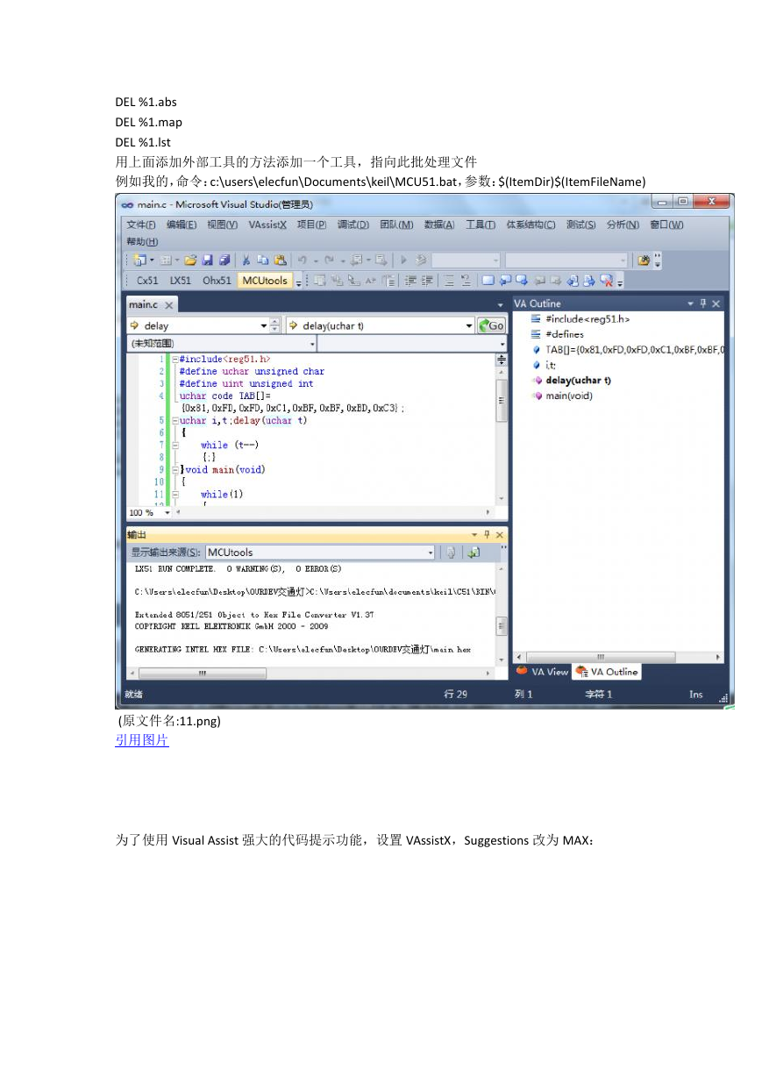762x1077 pixels.
Task: Open the 文件(F) menu
Action: point(141,225)
